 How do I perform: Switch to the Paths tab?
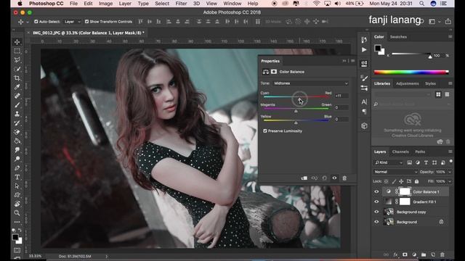point(420,152)
